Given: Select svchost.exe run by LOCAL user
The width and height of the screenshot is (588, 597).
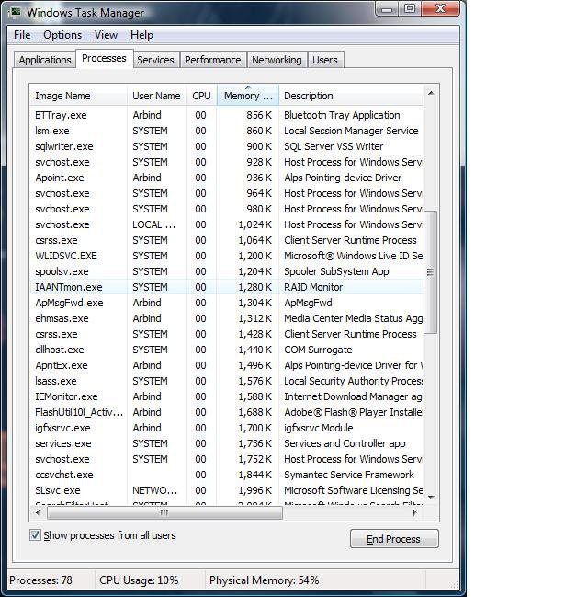Looking at the screenshot, I should (x=226, y=224).
